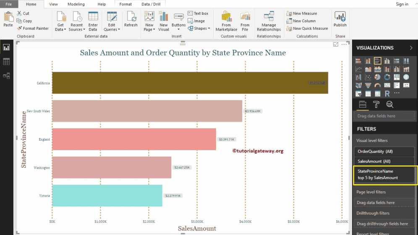Toggle focus mode on the chart visual
Viewport: 418px width, 235px height.
tap(335, 44)
